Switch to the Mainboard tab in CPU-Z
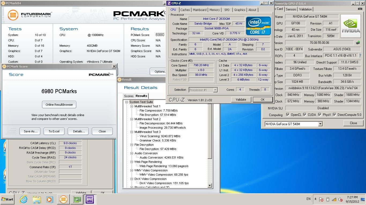Image resolution: width=366 pixels, height=205 pixels. point(200,10)
